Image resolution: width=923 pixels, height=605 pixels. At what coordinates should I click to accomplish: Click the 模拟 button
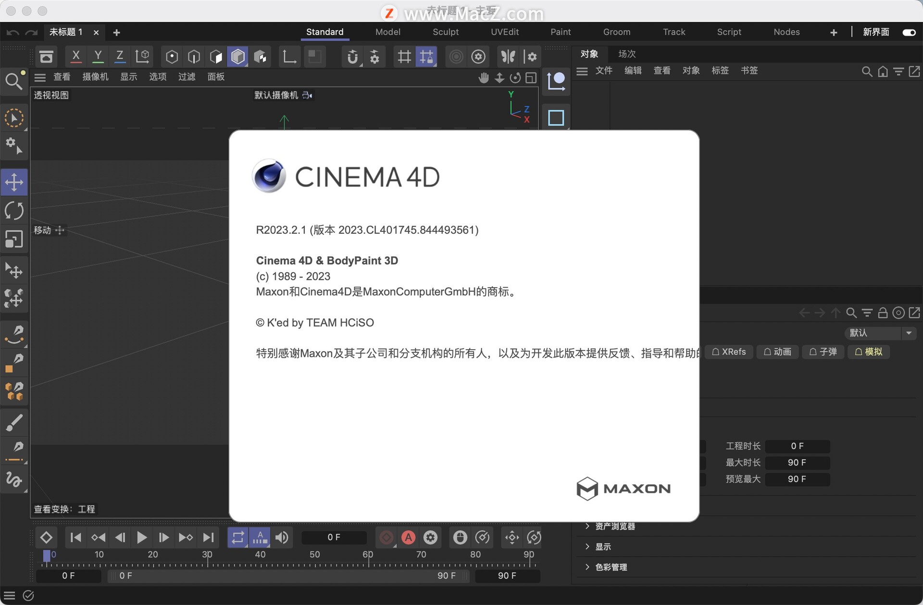(x=868, y=352)
